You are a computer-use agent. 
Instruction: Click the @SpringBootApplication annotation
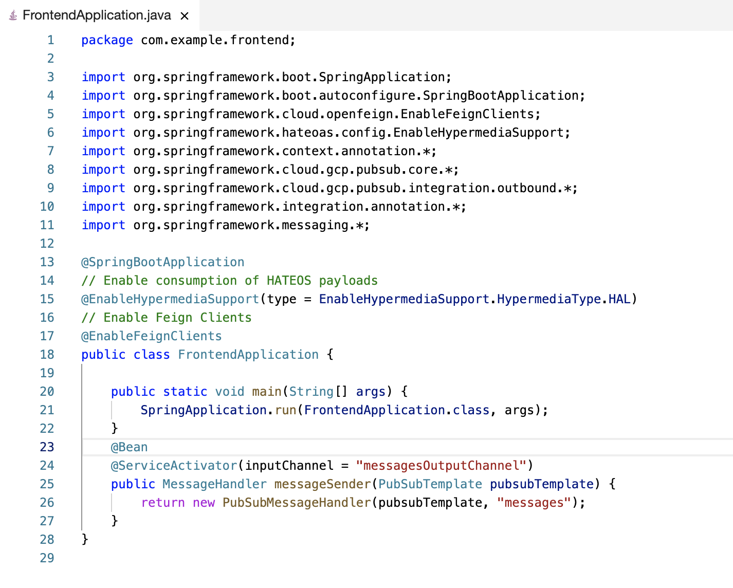pyautogui.click(x=163, y=262)
